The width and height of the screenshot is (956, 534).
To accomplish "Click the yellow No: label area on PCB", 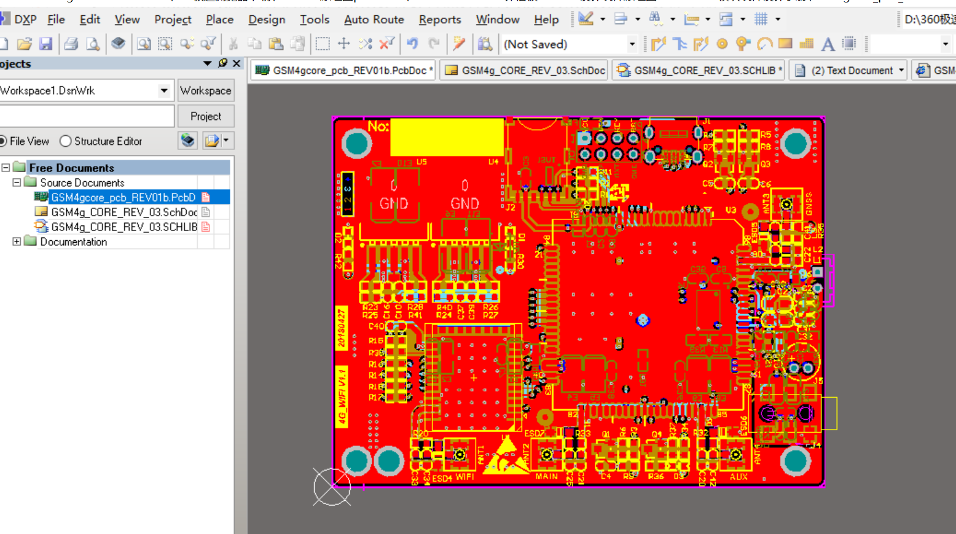I will point(447,136).
